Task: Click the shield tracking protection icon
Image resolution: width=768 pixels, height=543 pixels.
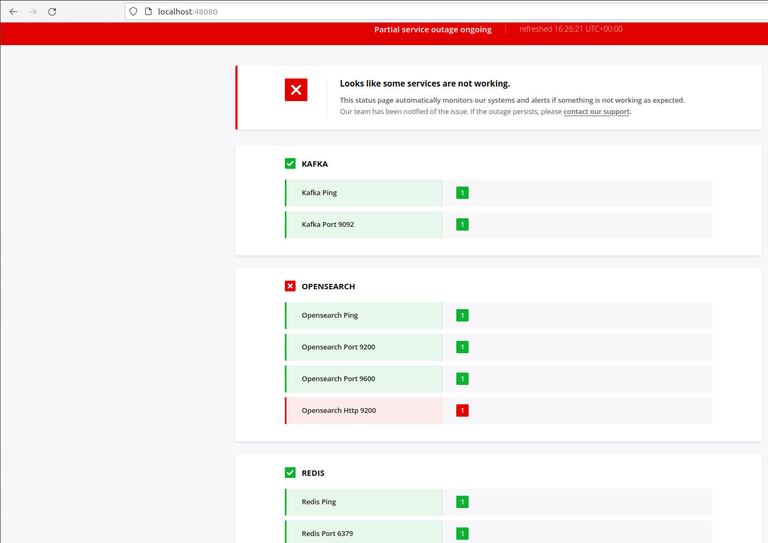Action: 133,11
